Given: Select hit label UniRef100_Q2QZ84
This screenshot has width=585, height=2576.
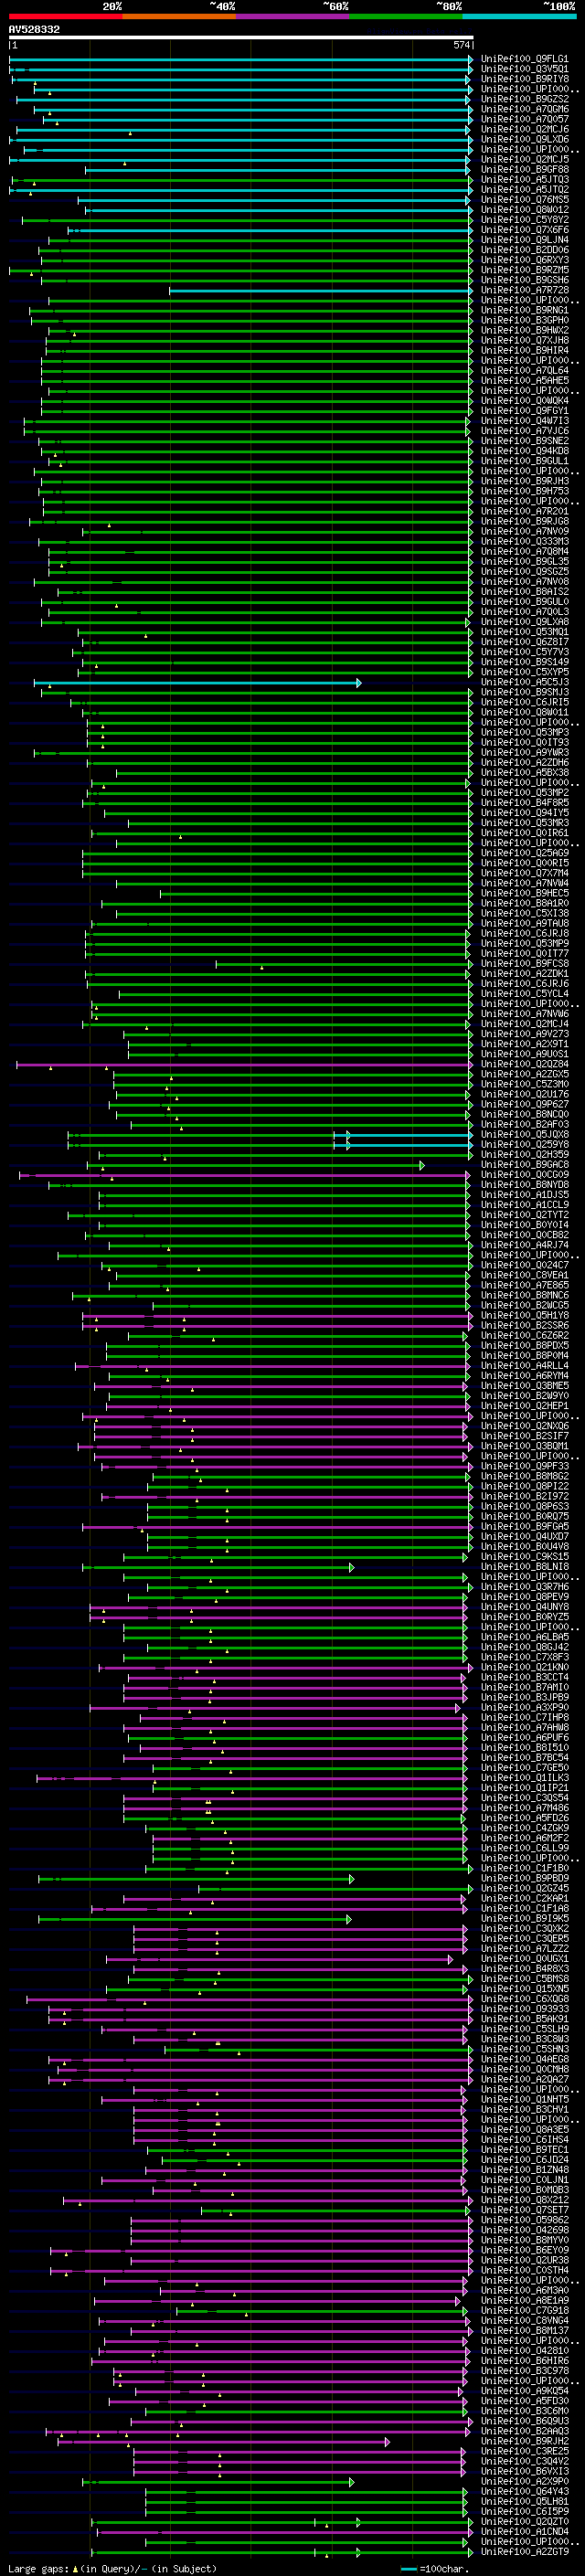Looking at the screenshot, I should click(525, 1064).
